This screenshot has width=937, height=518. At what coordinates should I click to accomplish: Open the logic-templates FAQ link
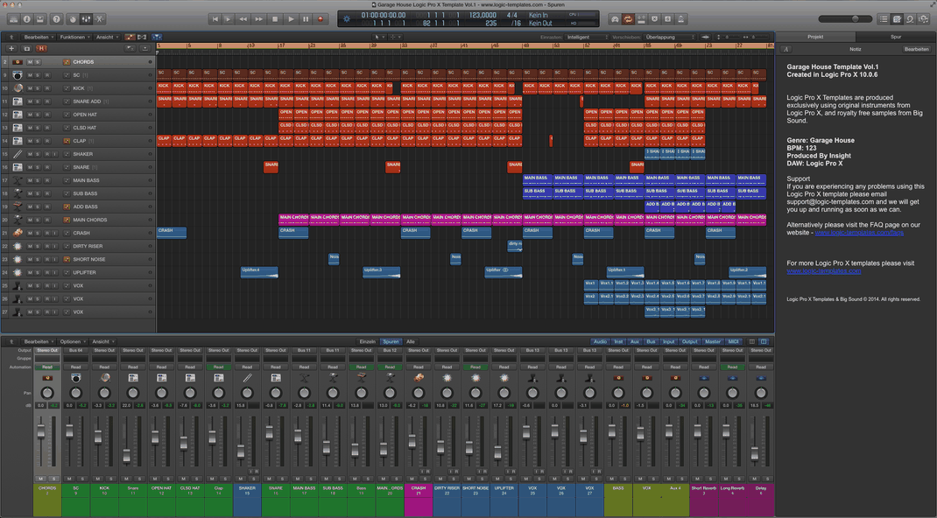(x=859, y=233)
